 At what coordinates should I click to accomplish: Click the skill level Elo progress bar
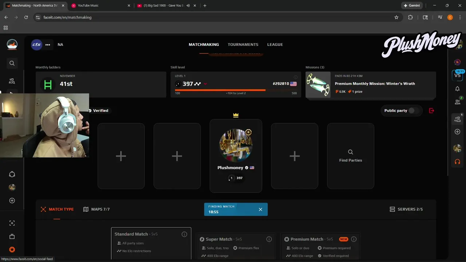[x=236, y=90]
